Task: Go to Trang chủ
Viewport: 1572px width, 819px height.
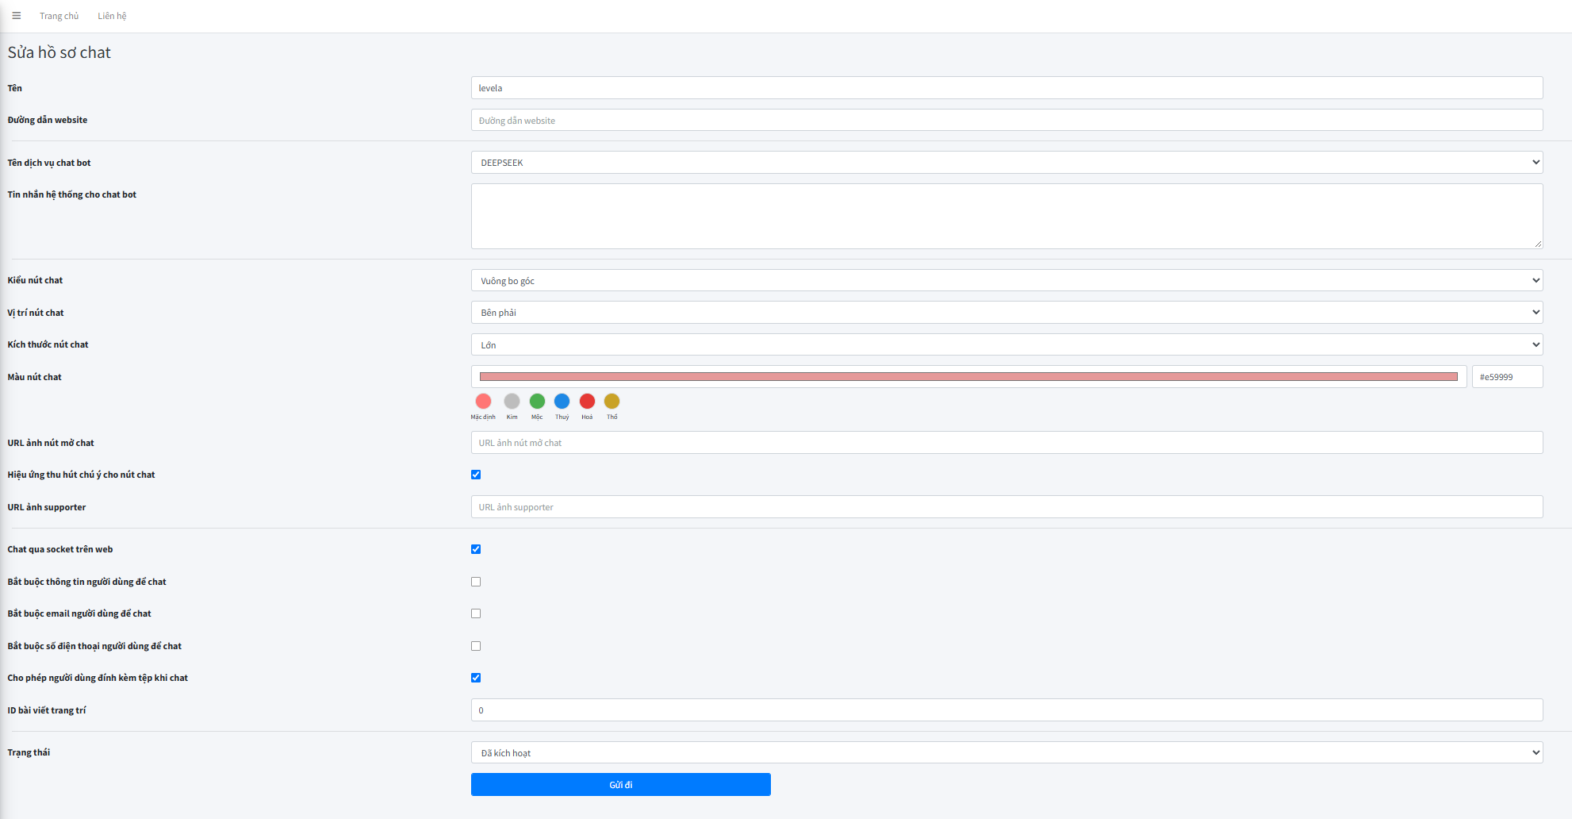Action: (x=59, y=16)
